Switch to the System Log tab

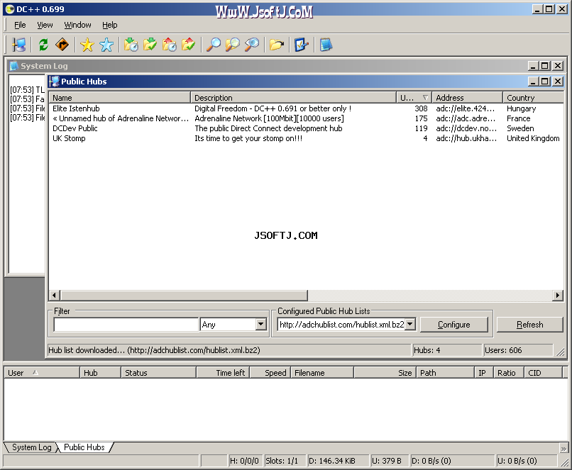[x=32, y=447]
